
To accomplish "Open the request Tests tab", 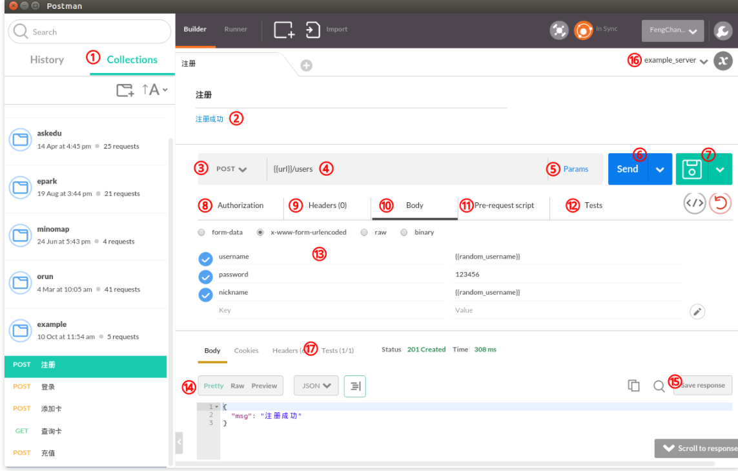I will point(593,205).
